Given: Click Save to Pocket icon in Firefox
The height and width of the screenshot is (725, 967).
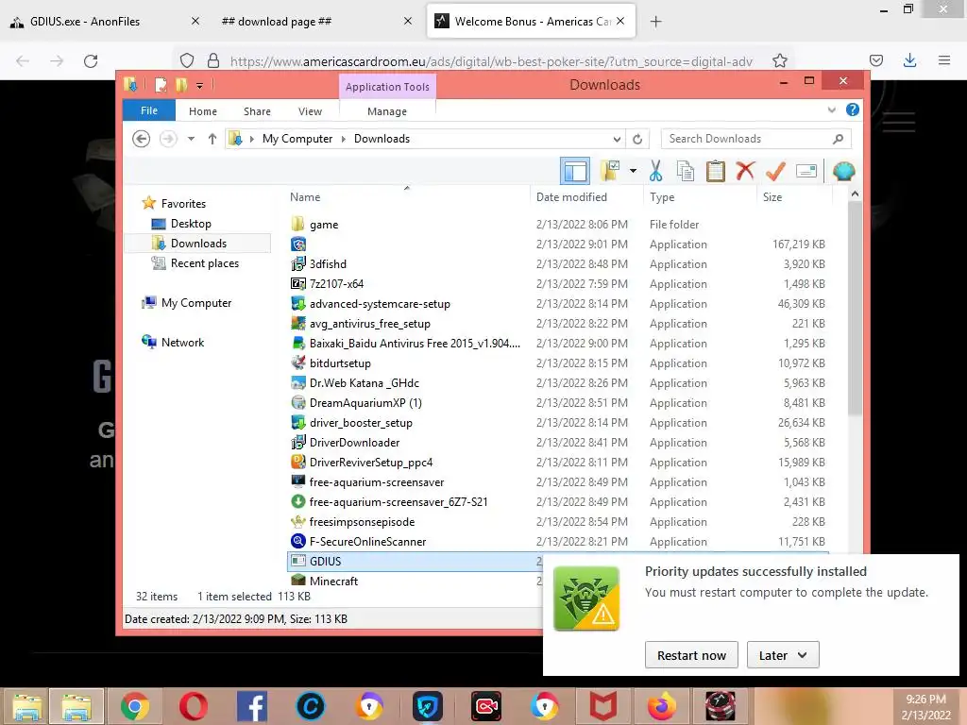Looking at the screenshot, I should [x=875, y=60].
